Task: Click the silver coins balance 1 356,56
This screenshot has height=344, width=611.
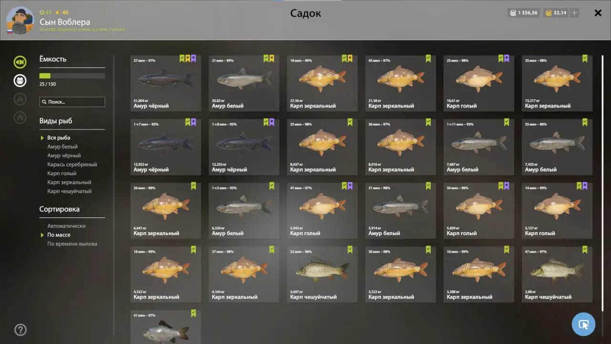Action: [524, 13]
